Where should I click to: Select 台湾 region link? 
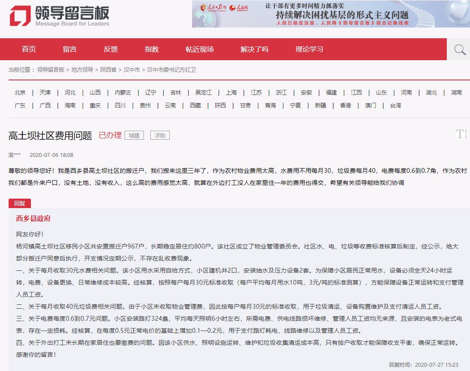coord(396,106)
